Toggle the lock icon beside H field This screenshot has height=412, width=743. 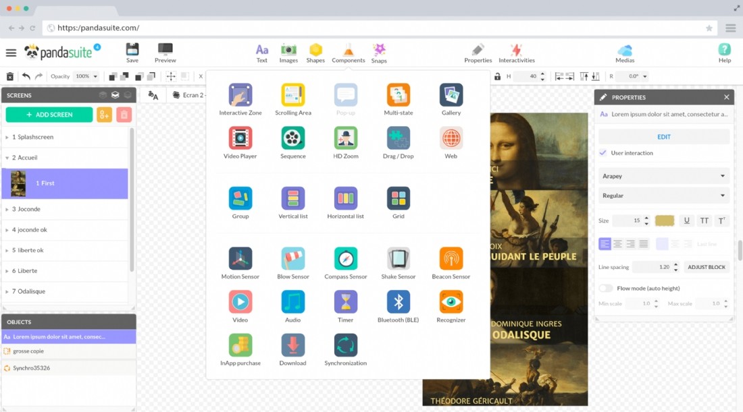497,76
